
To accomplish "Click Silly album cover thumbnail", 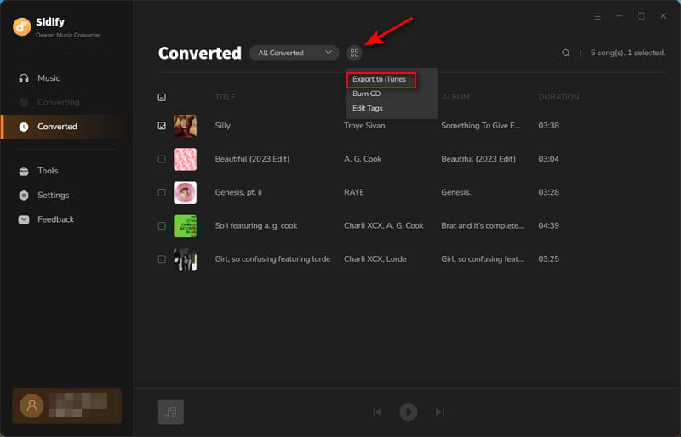I will click(185, 126).
